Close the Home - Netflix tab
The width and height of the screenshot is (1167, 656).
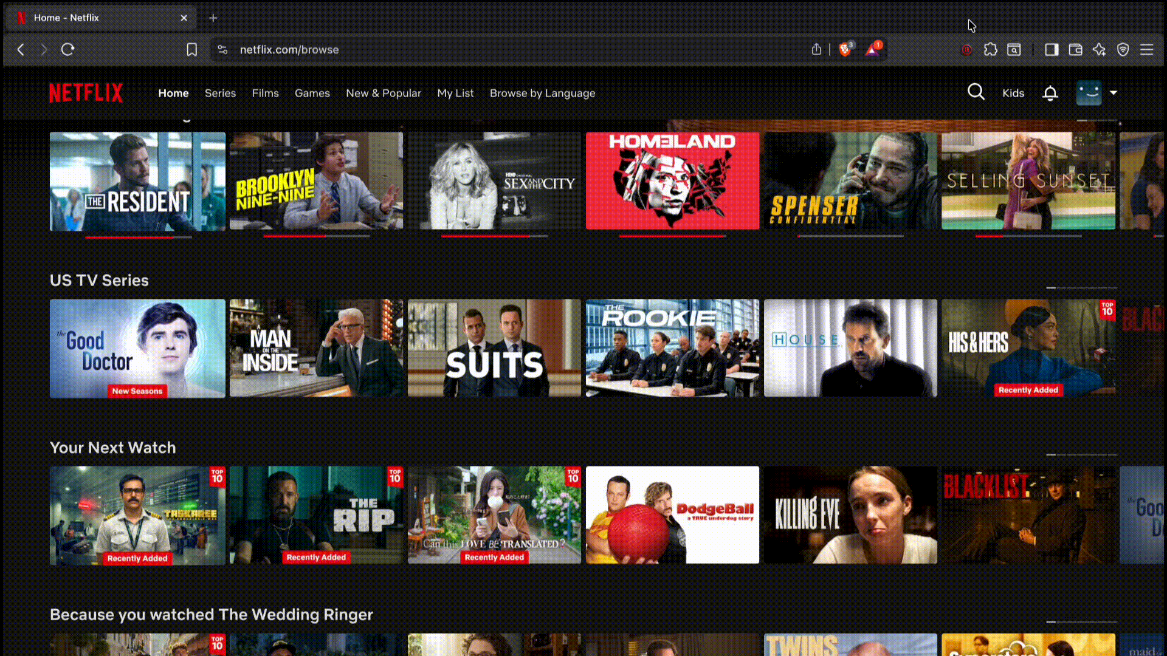click(184, 18)
